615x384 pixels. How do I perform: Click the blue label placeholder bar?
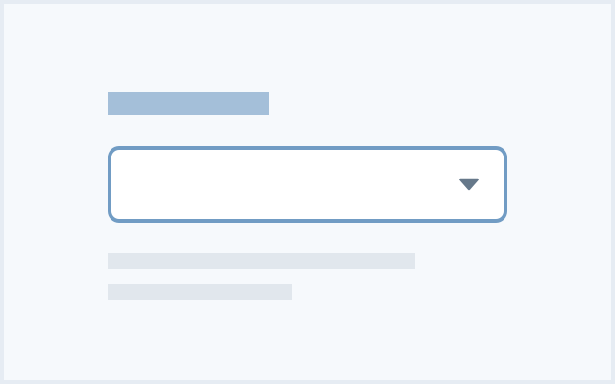(188, 104)
